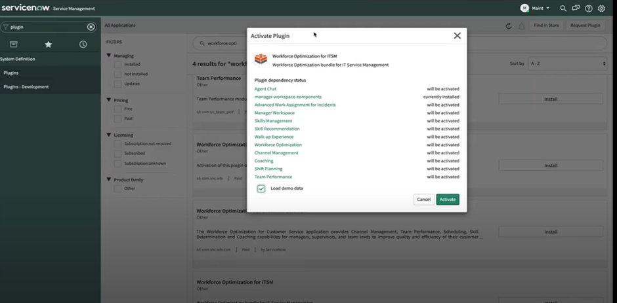Check the Paid pricing filter
The width and height of the screenshot is (617, 303).
pyautogui.click(x=117, y=118)
